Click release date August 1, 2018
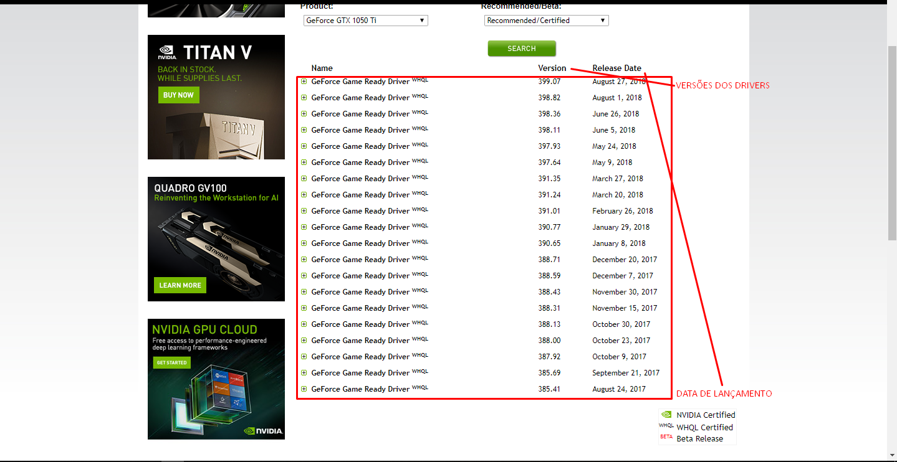The image size is (897, 462). [x=617, y=98]
